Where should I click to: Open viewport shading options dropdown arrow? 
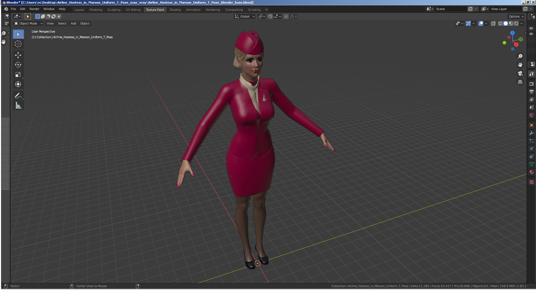(x=522, y=23)
